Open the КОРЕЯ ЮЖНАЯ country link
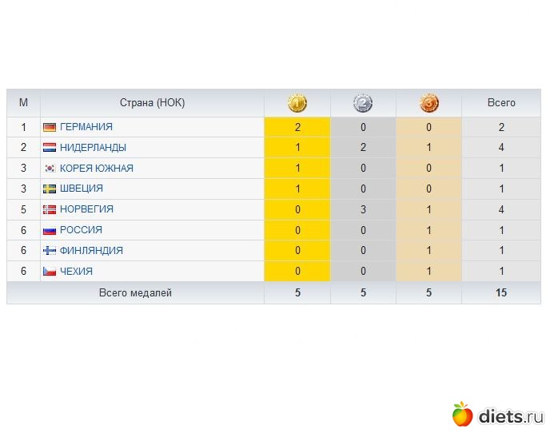 tap(97, 169)
